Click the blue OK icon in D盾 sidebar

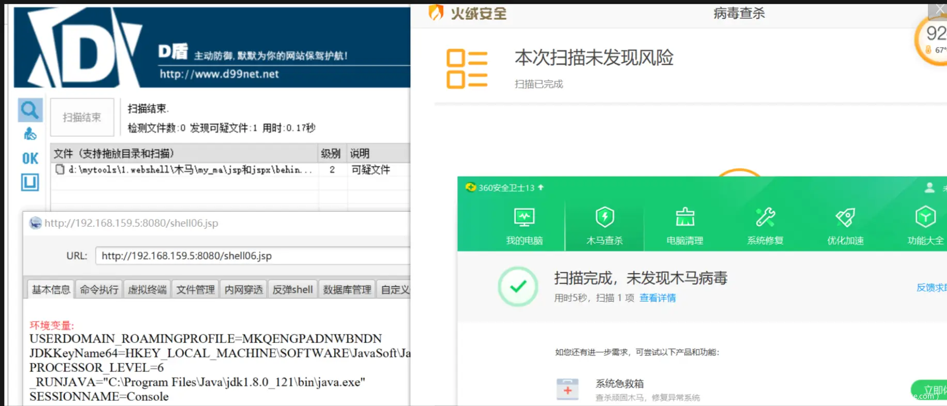click(x=30, y=158)
